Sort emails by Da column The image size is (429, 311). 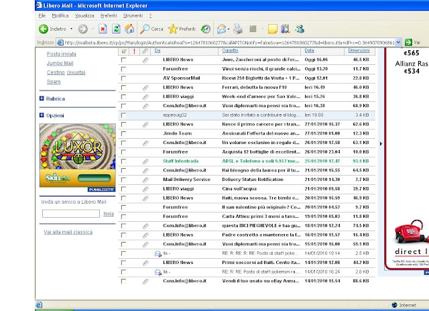[x=158, y=50]
